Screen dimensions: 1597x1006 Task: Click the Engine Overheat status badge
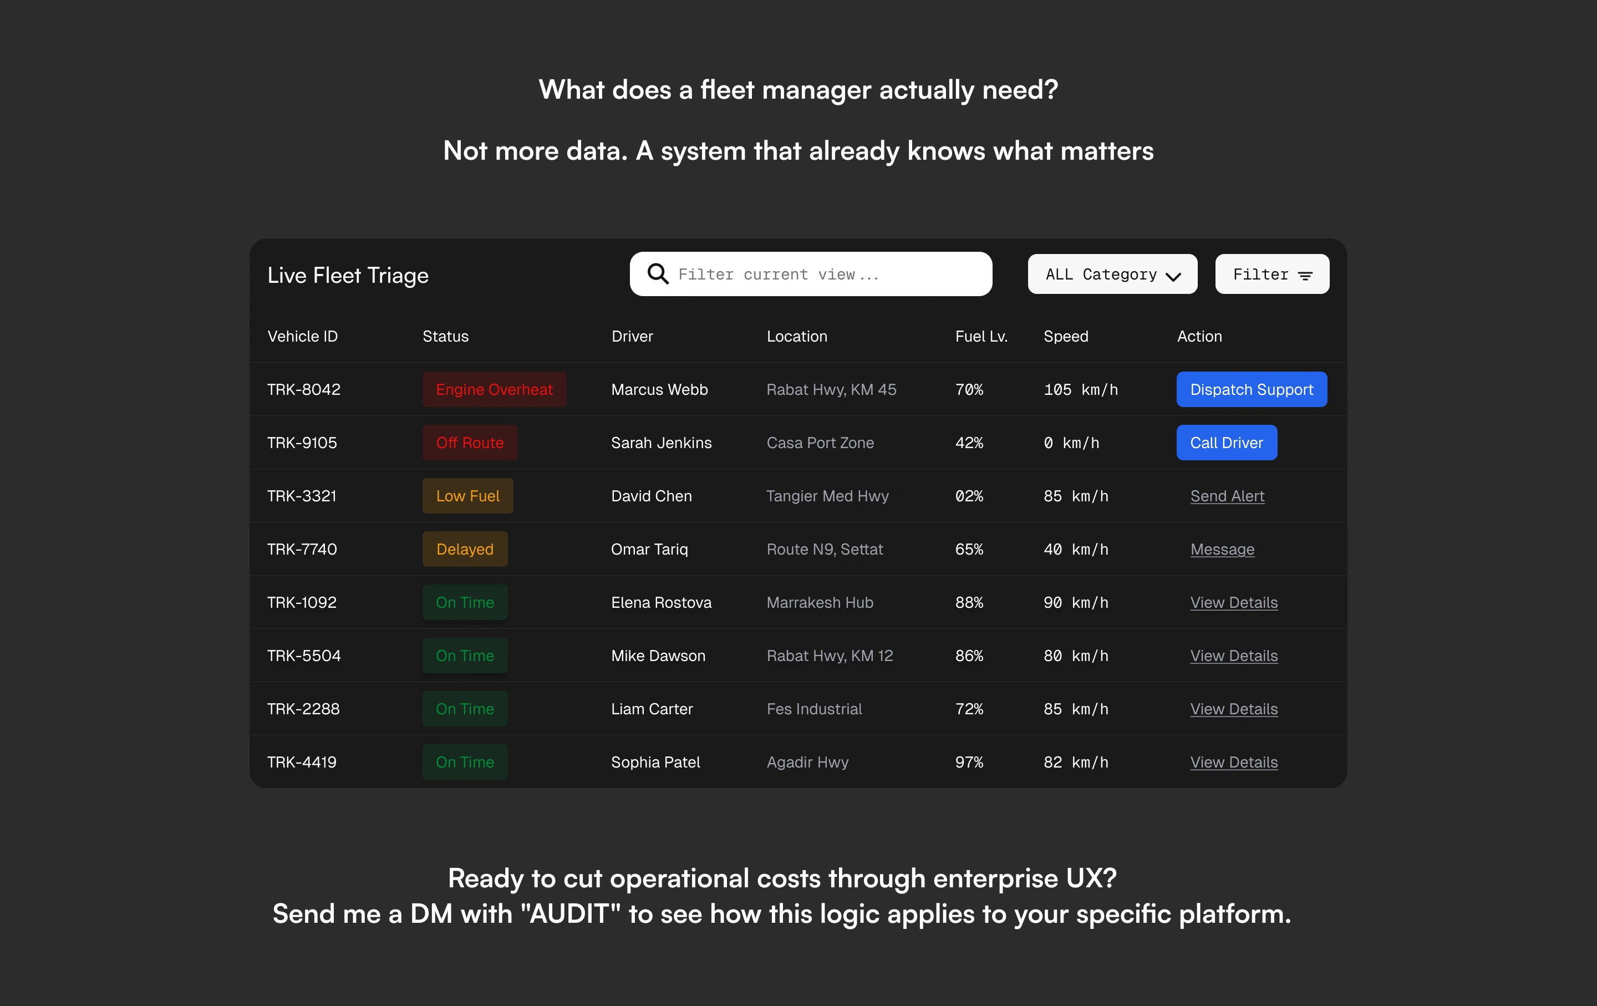point(494,389)
